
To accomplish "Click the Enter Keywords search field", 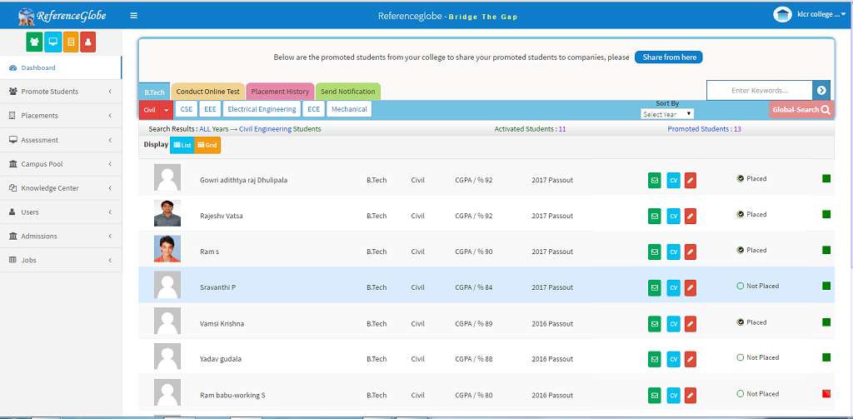I will click(759, 91).
